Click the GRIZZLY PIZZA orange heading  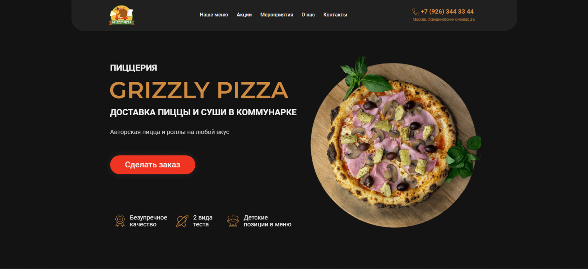click(x=199, y=90)
